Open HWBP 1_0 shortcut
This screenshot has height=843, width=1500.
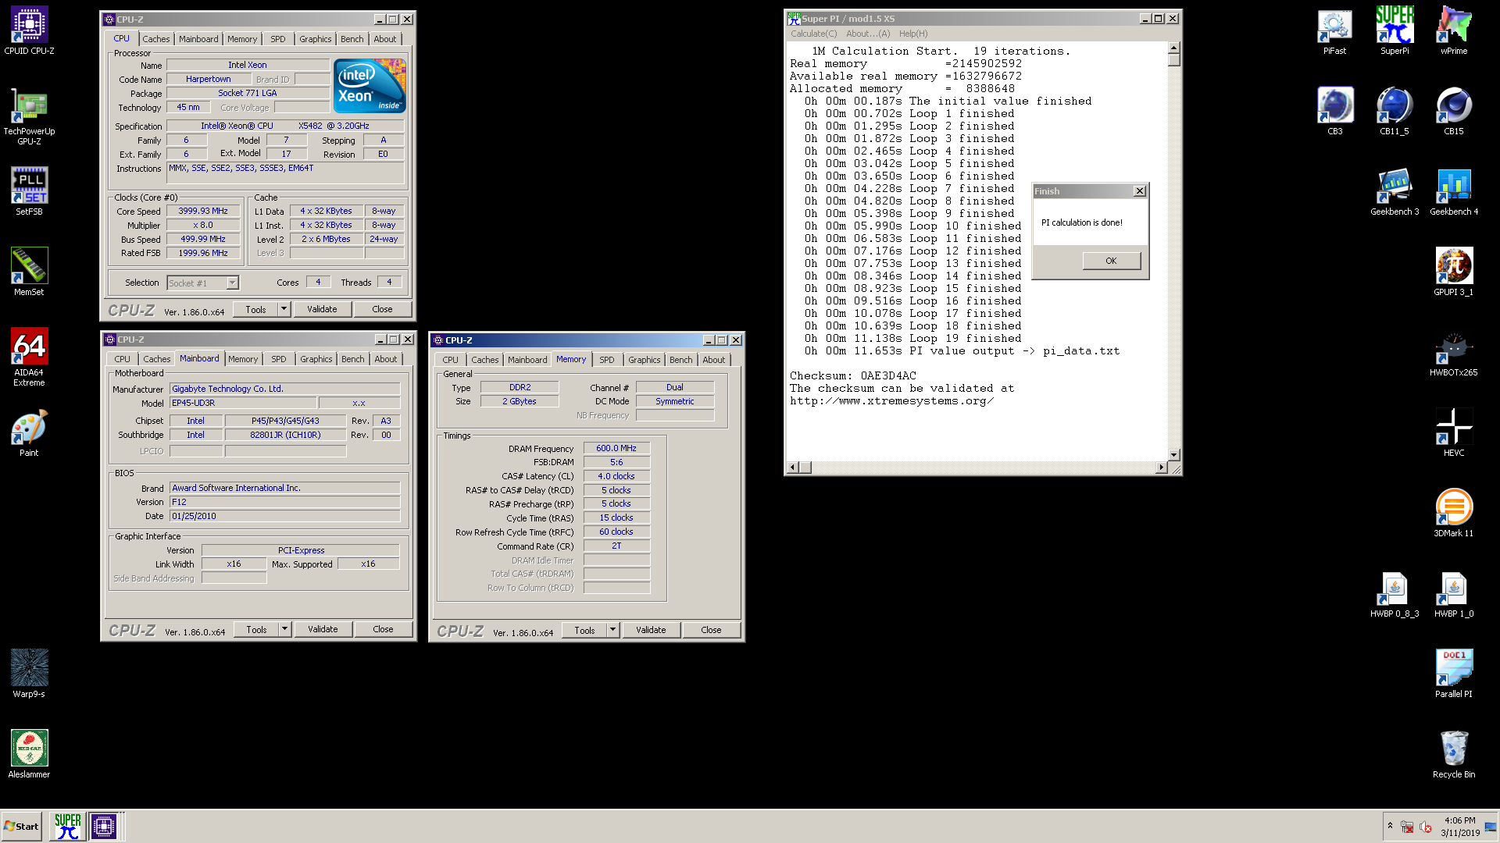pyautogui.click(x=1454, y=593)
